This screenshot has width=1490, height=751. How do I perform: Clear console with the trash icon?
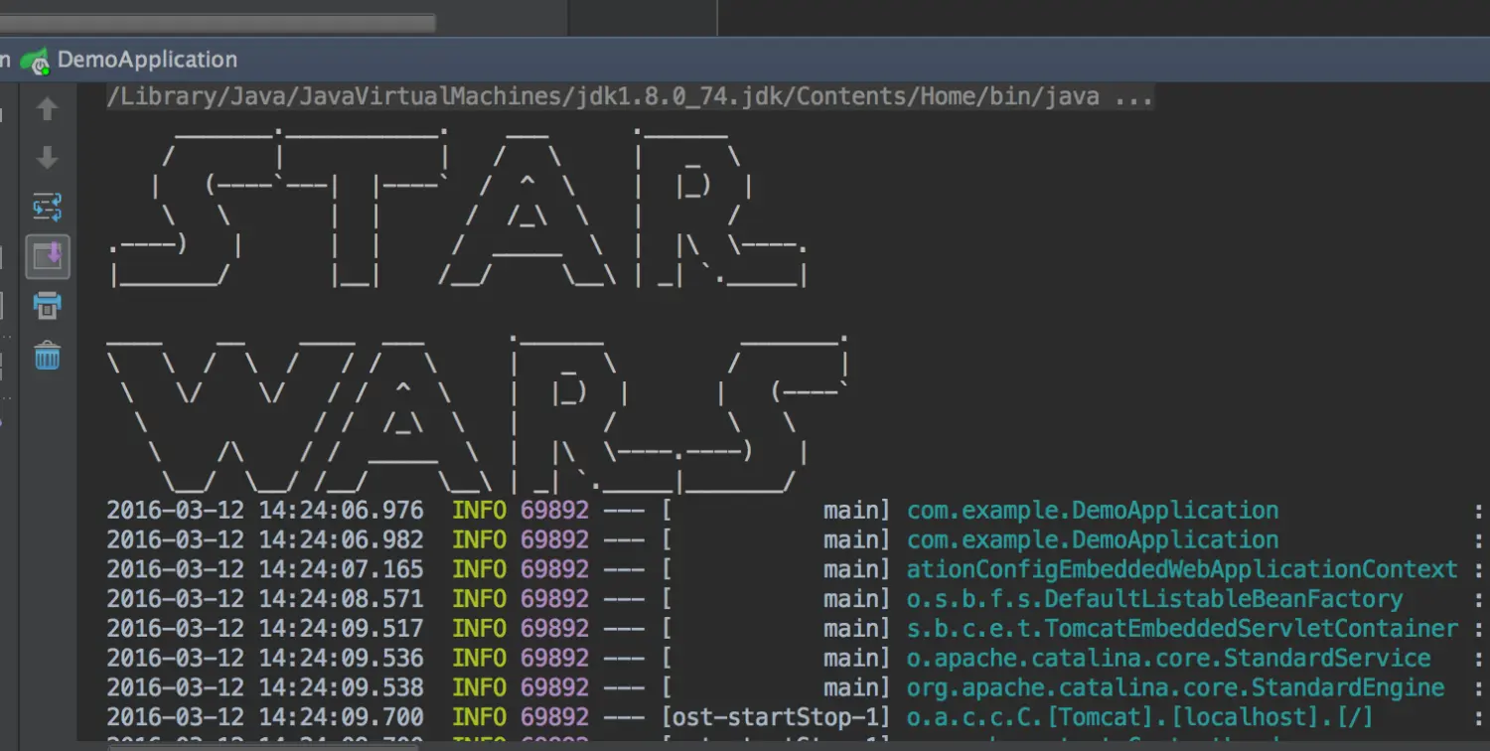click(x=47, y=355)
